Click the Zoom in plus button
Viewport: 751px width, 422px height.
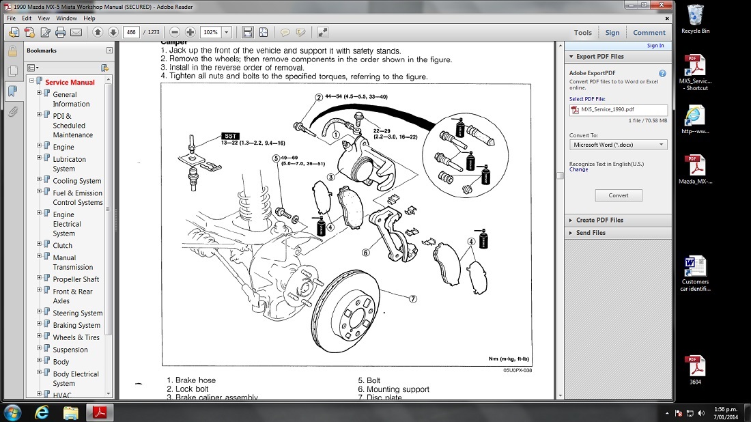click(x=190, y=32)
